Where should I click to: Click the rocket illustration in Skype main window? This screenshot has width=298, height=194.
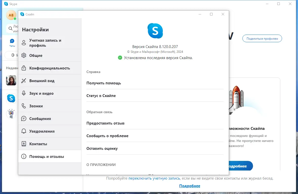pos(236,100)
